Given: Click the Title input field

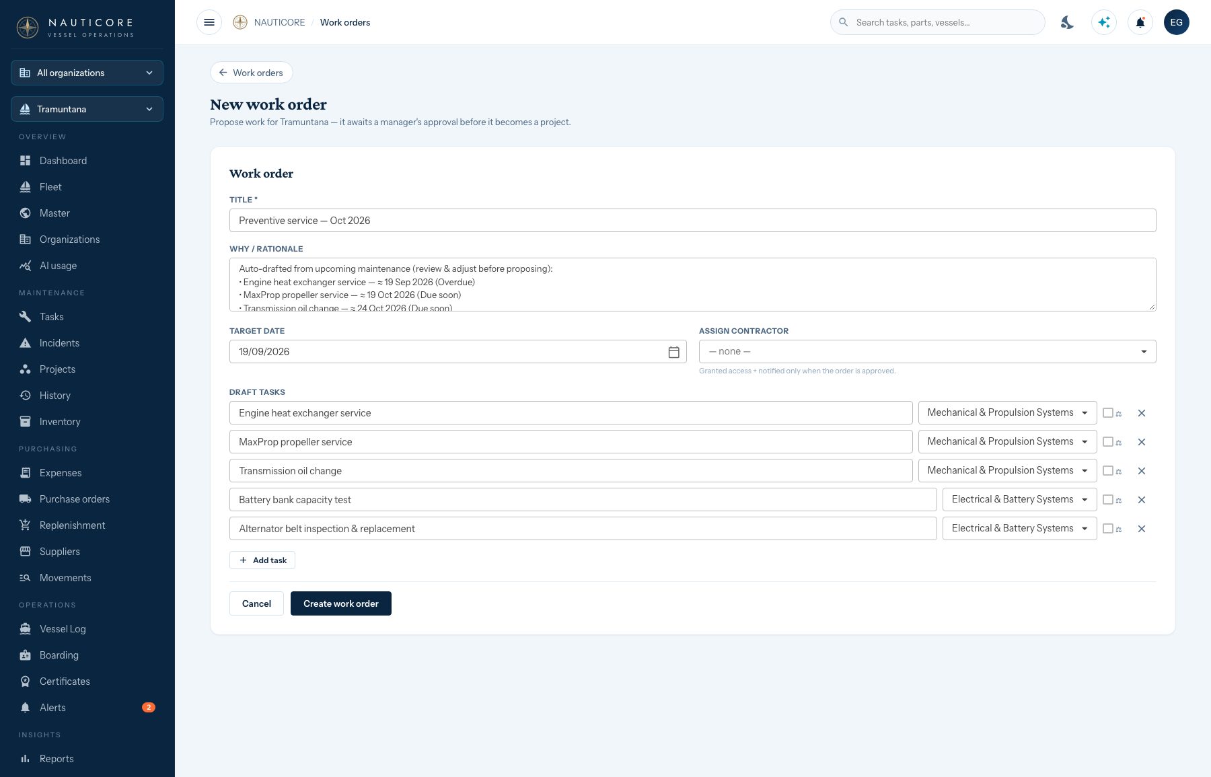Looking at the screenshot, I should (692, 221).
